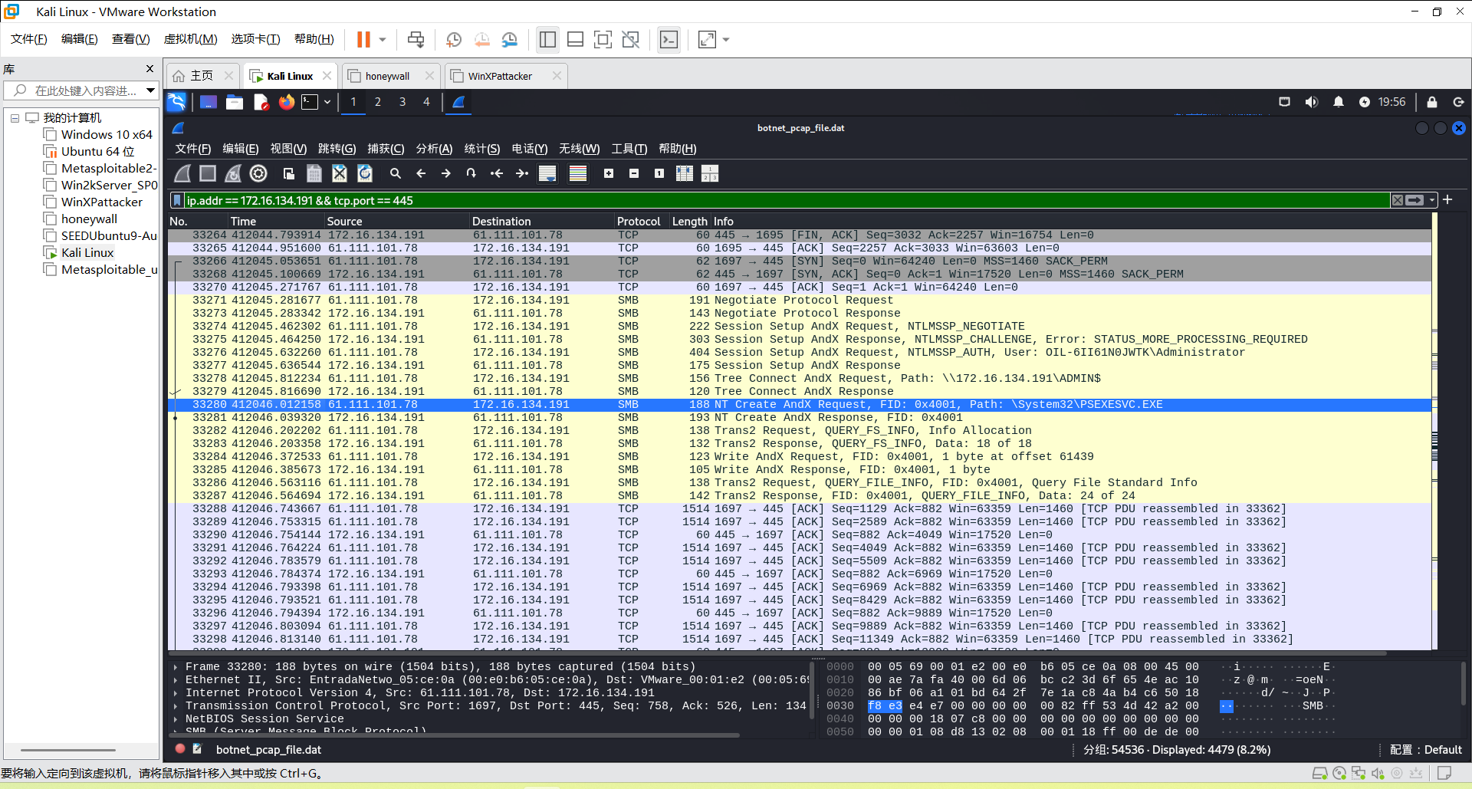Expand NetBIOS Session Service details
Screen dimensions: 1472x789
[176, 719]
